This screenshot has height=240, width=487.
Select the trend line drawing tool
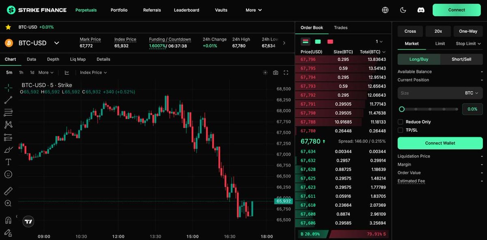(8, 100)
